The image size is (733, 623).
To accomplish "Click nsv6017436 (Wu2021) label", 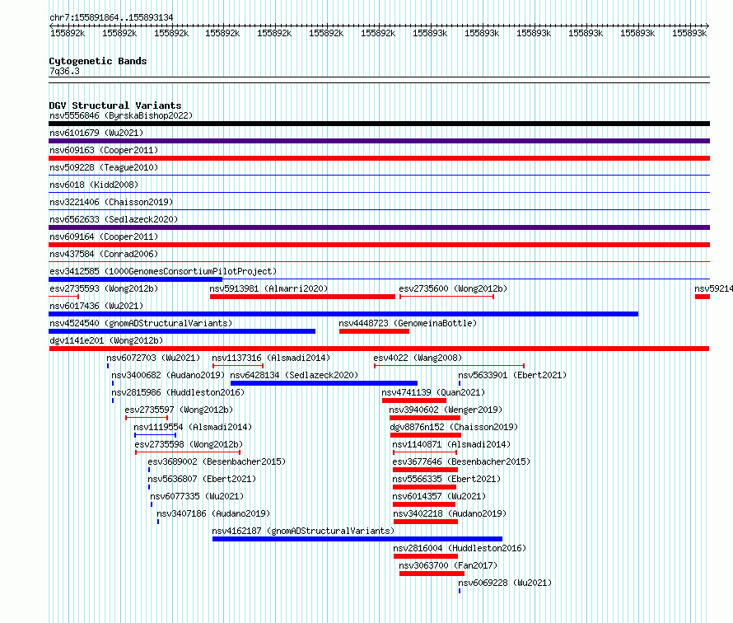I will (x=96, y=306).
